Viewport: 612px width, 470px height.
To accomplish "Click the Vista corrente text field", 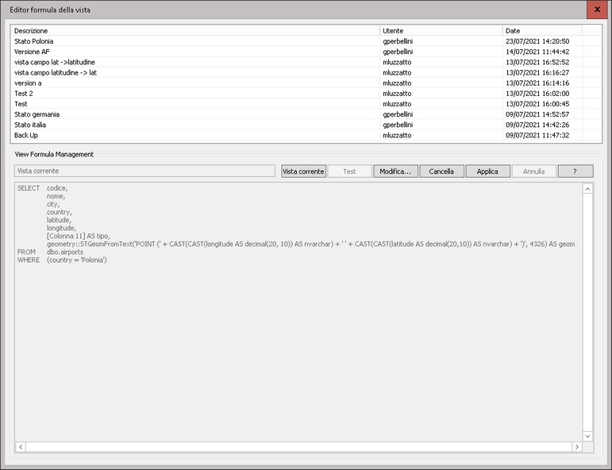I will click(145, 171).
